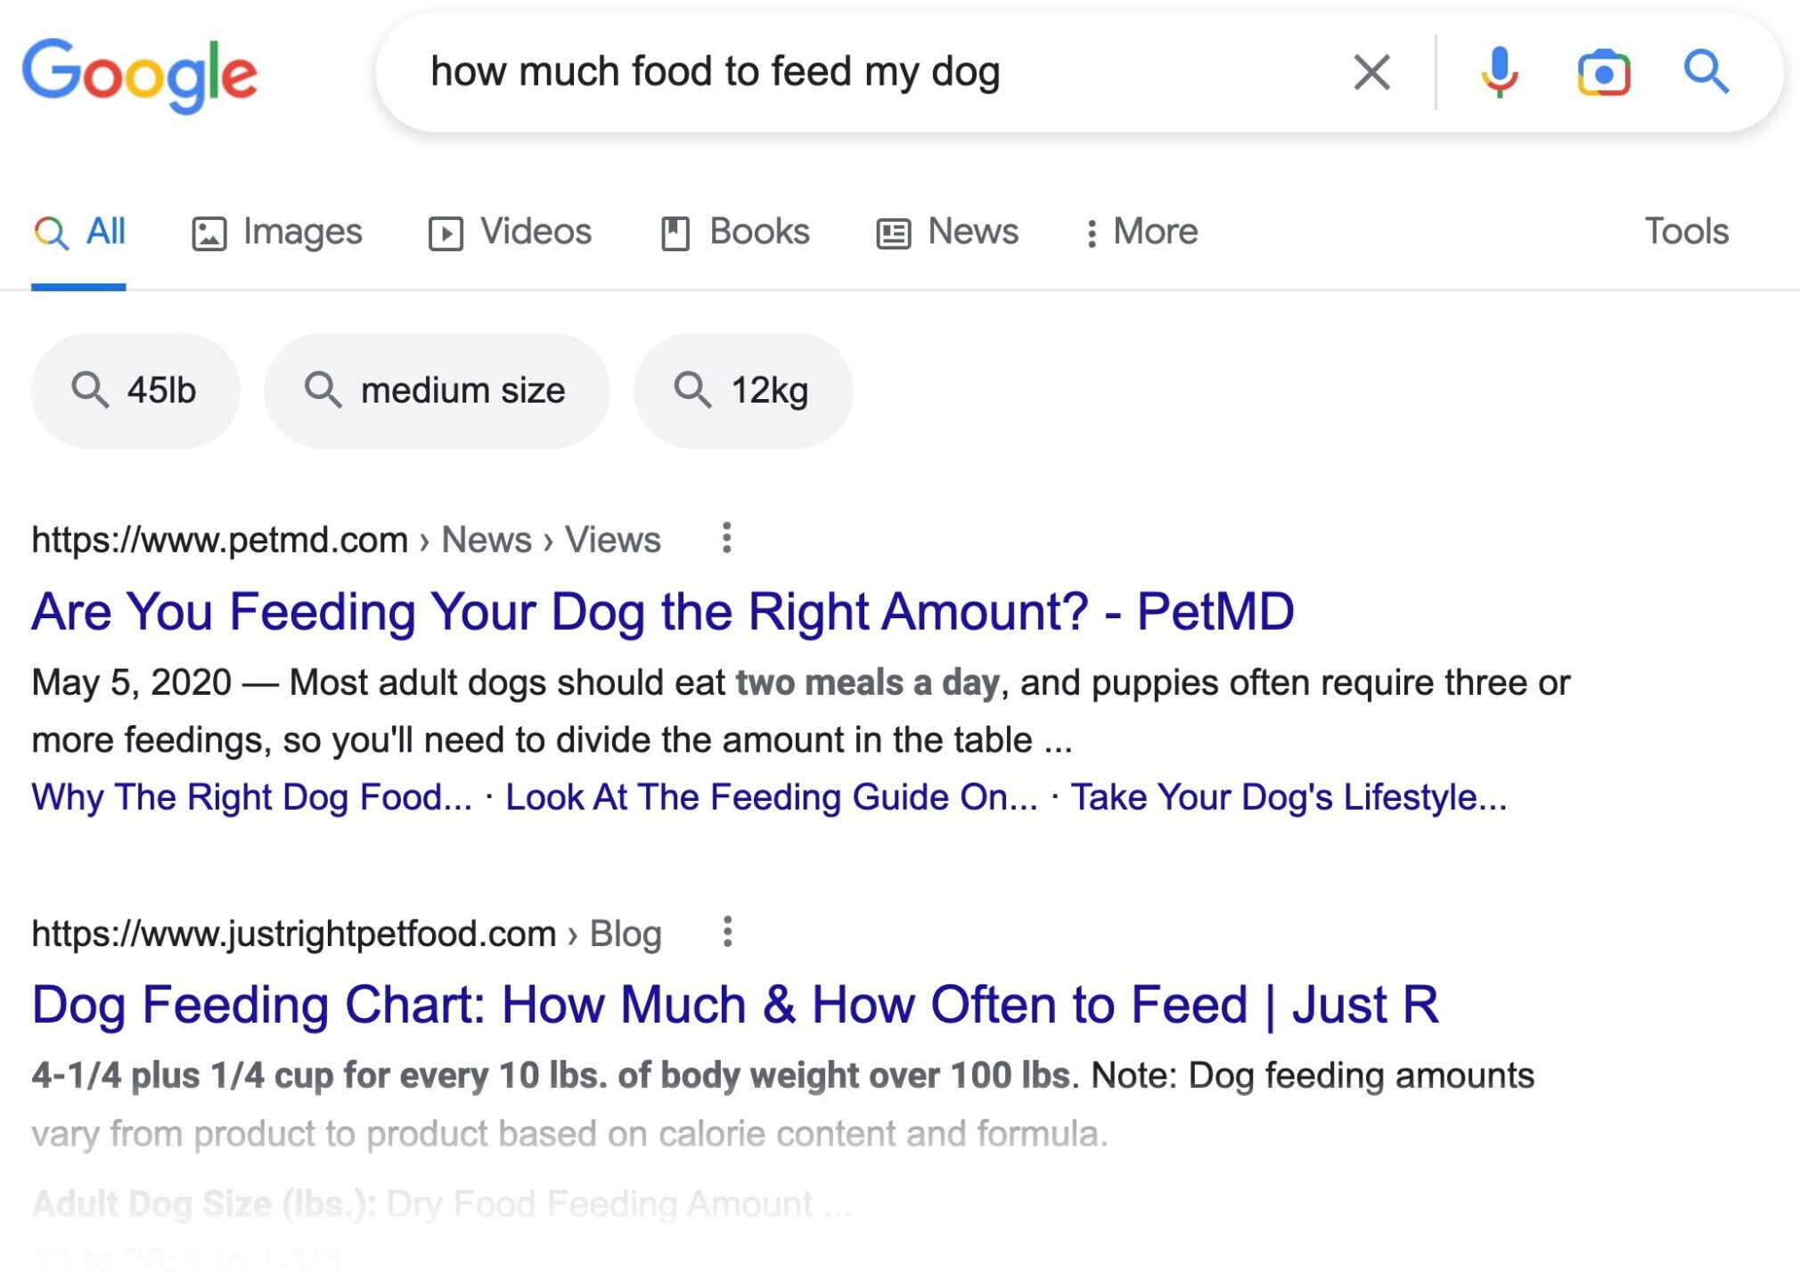Switch to the Images tab

(x=277, y=232)
